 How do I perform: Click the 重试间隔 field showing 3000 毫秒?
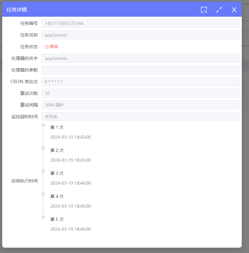pos(141,105)
